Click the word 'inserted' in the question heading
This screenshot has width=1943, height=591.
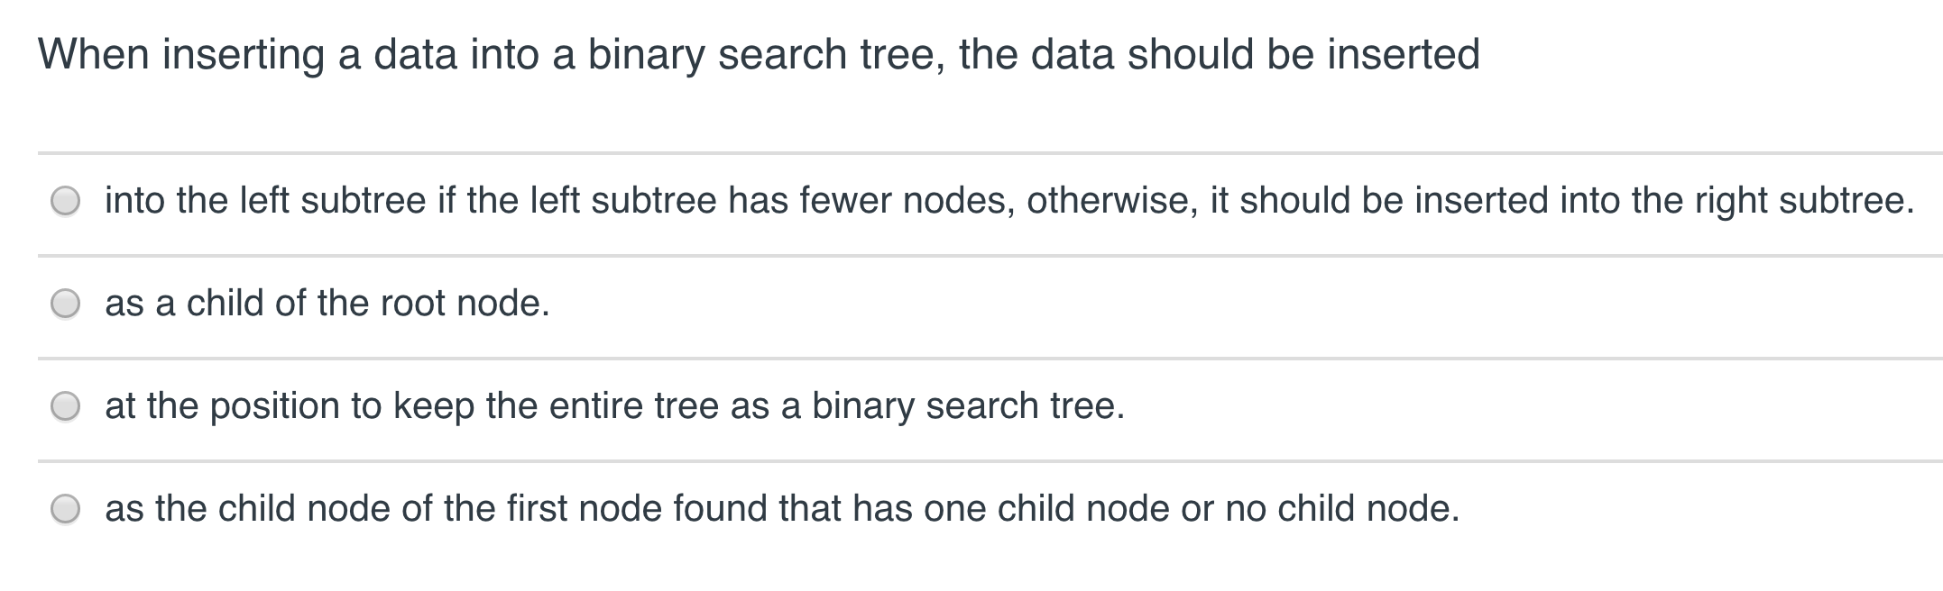[x=1403, y=54]
